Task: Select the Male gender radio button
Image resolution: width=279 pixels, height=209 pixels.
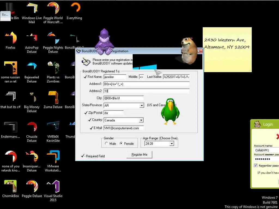Action: click(106, 144)
